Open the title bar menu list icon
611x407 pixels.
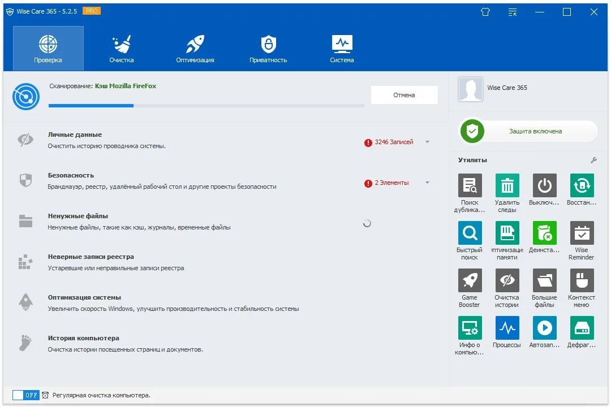pos(513,12)
